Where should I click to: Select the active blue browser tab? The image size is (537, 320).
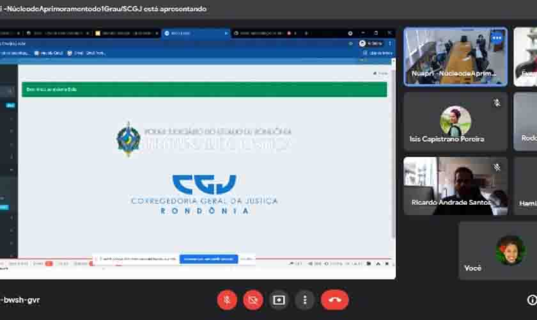[x=195, y=33]
